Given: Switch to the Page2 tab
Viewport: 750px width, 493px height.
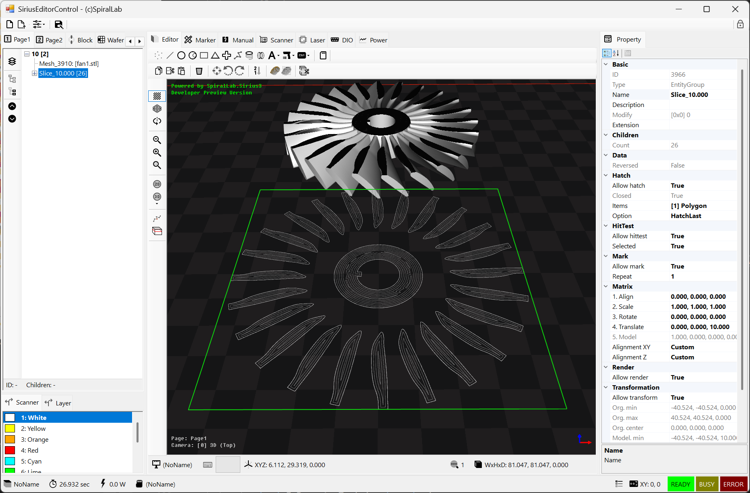Looking at the screenshot, I should pos(49,40).
